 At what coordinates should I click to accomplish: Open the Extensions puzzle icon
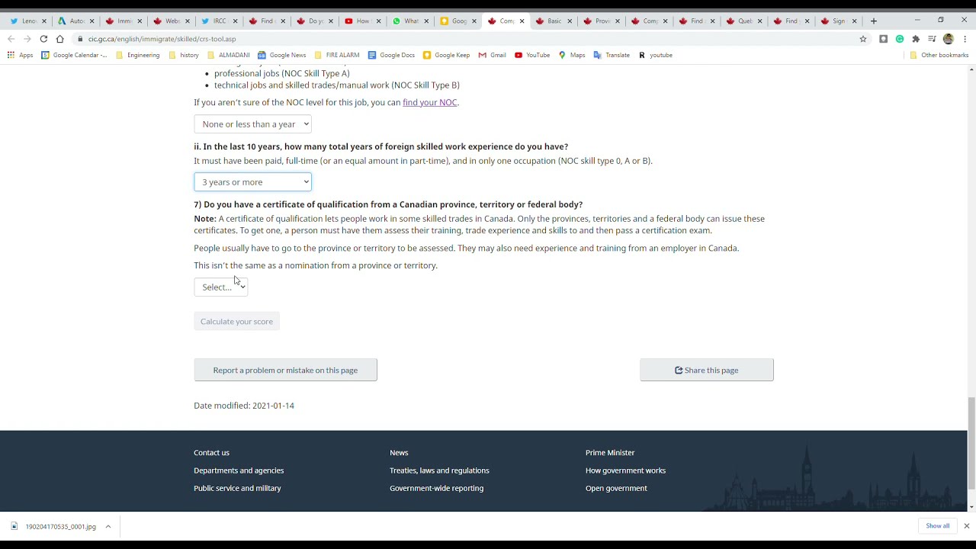click(x=916, y=39)
